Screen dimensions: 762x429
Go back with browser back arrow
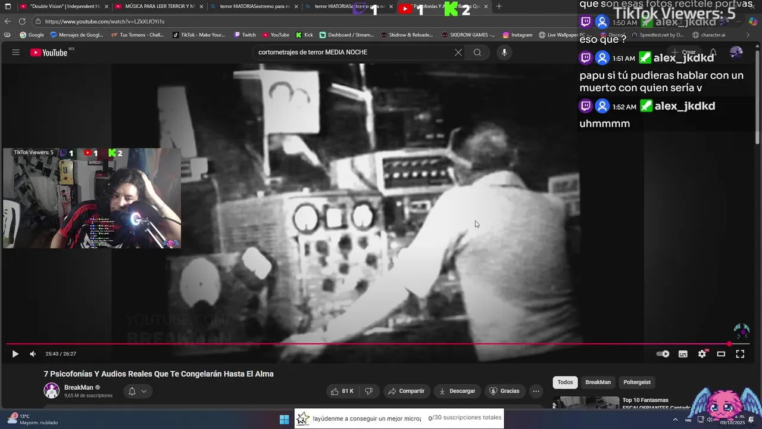8,21
